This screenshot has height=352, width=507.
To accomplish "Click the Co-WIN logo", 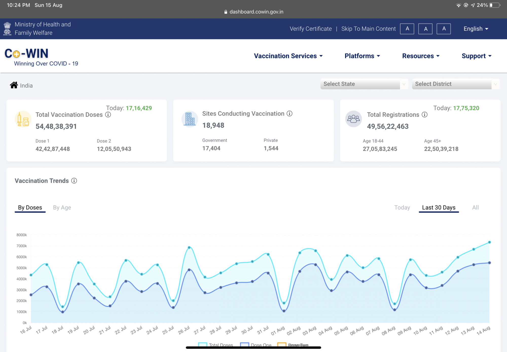I will click(x=26, y=54).
